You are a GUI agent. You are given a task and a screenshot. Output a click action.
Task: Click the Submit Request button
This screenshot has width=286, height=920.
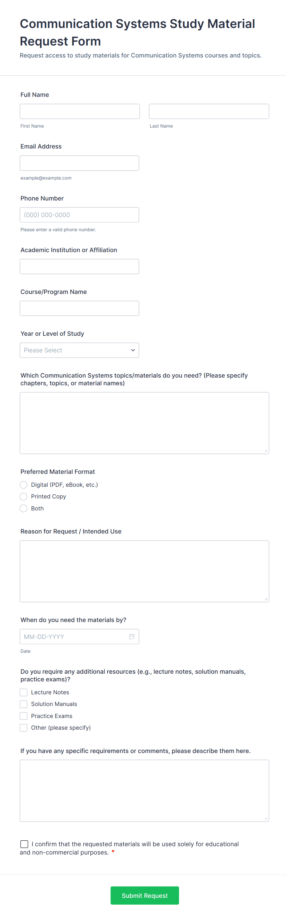[x=145, y=895]
